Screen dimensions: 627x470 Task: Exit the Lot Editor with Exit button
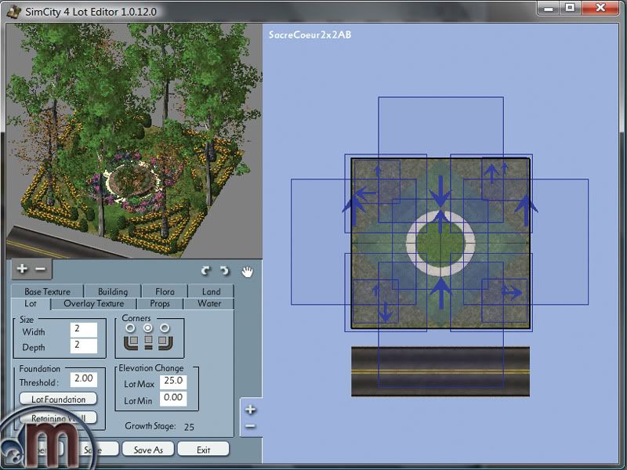[x=204, y=450]
